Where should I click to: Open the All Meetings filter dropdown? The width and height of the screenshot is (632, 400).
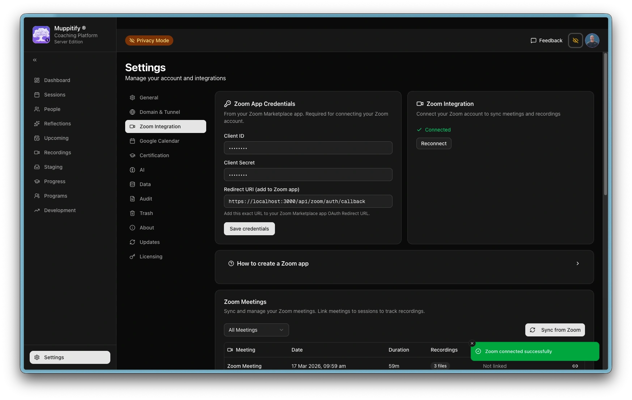[x=256, y=330]
